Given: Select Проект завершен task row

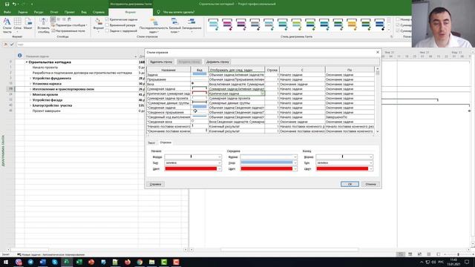Looking at the screenshot, I should [x=46, y=111].
